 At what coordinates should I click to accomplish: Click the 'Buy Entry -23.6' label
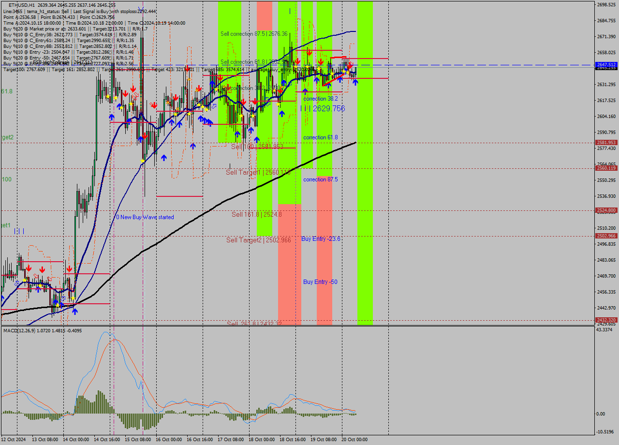point(321,239)
